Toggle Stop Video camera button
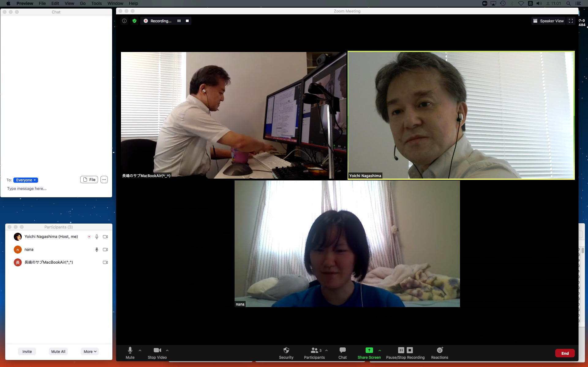This screenshot has height=367, width=588. tap(157, 350)
